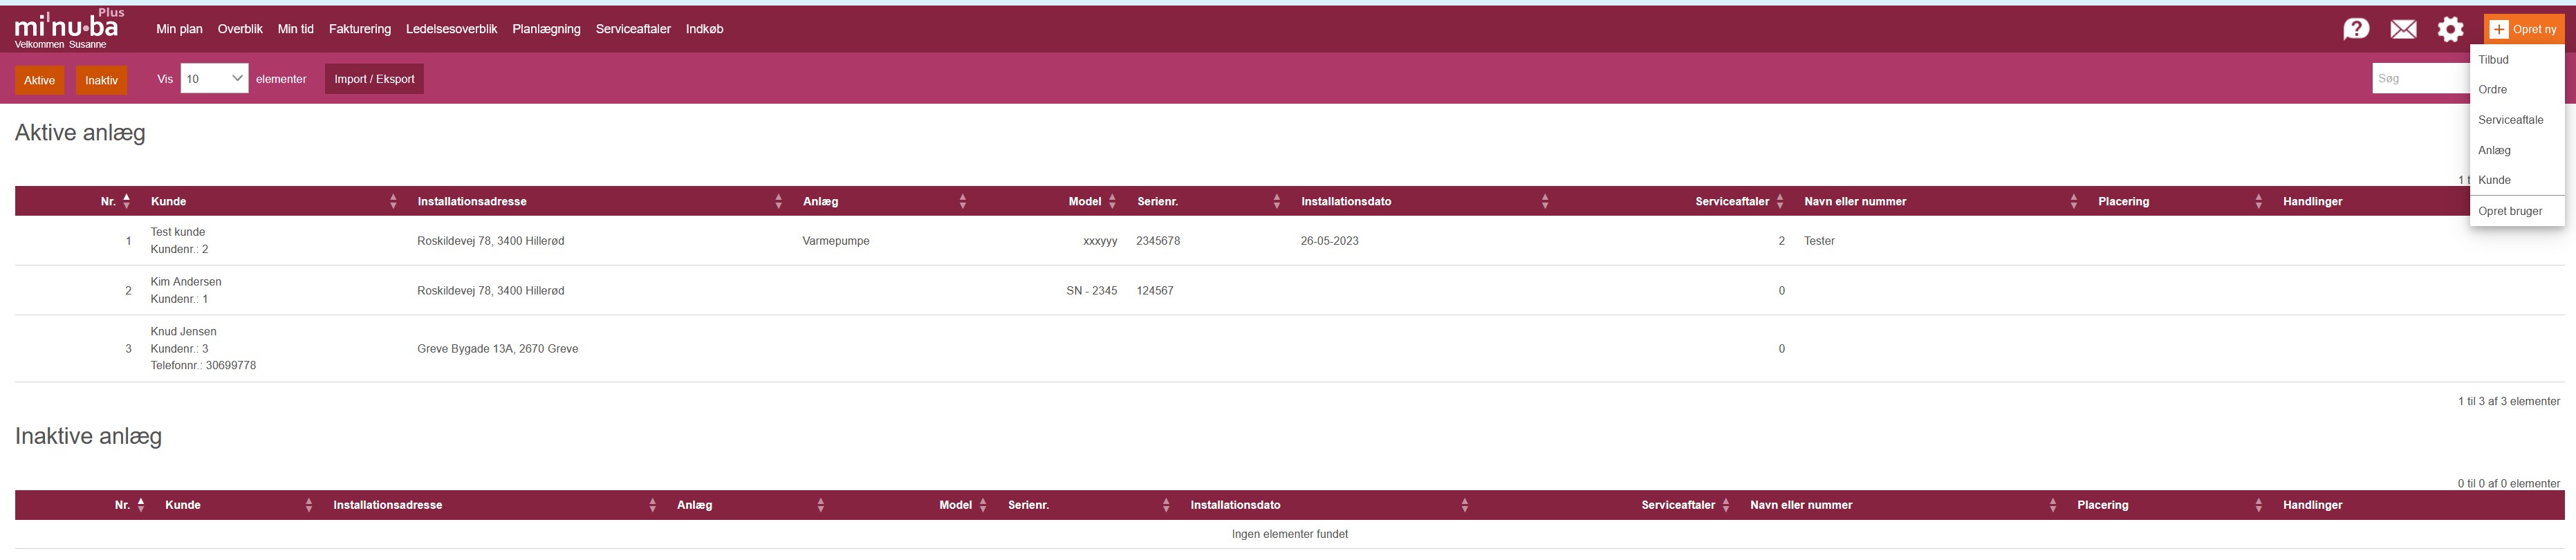This screenshot has width=2576, height=560.
Task: Choose Tilbud from Opret ny menu
Action: (x=2517, y=60)
